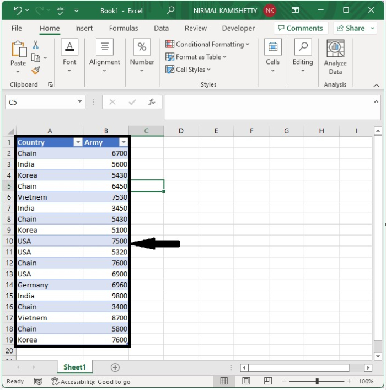Click the NK account avatar
Screen dimensions: 386x390
pyautogui.click(x=270, y=10)
